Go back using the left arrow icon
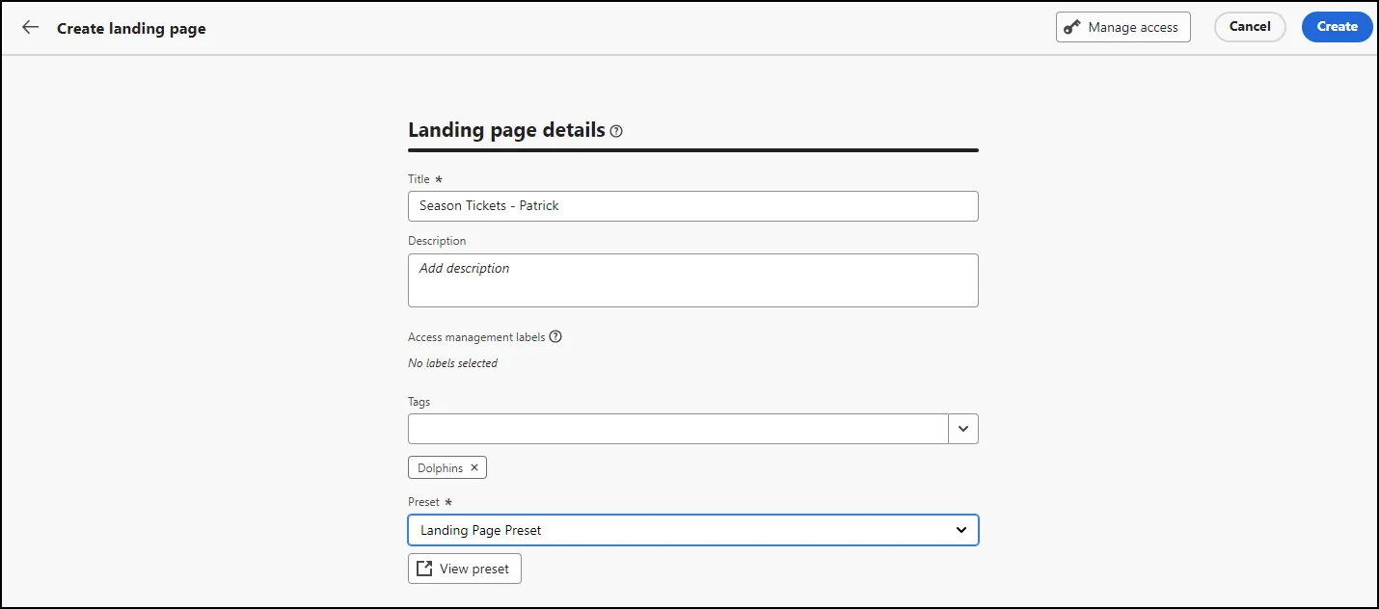This screenshot has height=609, width=1379. (31, 28)
